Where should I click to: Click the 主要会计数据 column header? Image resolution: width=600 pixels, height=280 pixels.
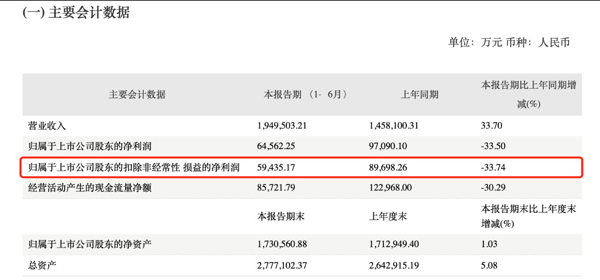pyautogui.click(x=137, y=95)
